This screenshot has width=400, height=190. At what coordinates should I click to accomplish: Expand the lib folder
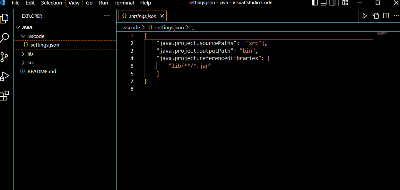(x=23, y=54)
